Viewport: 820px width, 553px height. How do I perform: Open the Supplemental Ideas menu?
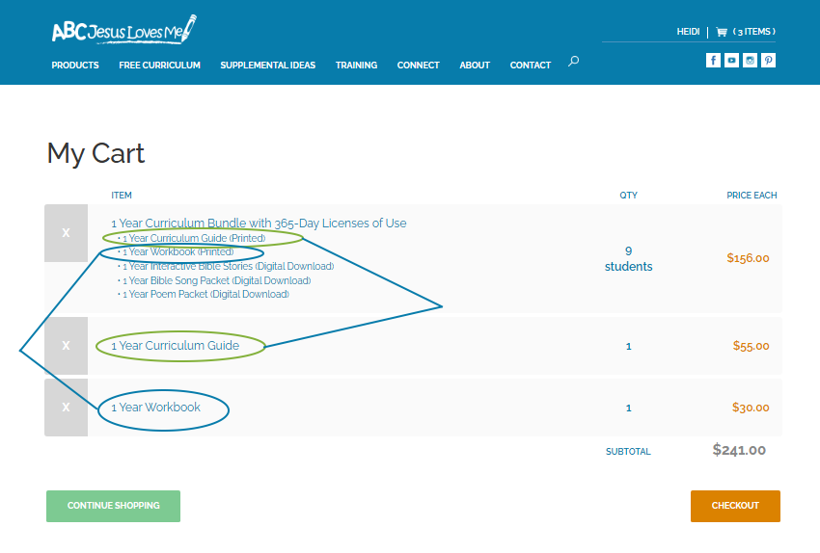pyautogui.click(x=268, y=66)
